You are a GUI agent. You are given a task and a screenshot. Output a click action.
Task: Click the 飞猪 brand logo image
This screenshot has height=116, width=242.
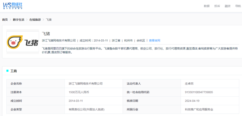pyautogui.click(x=23, y=42)
